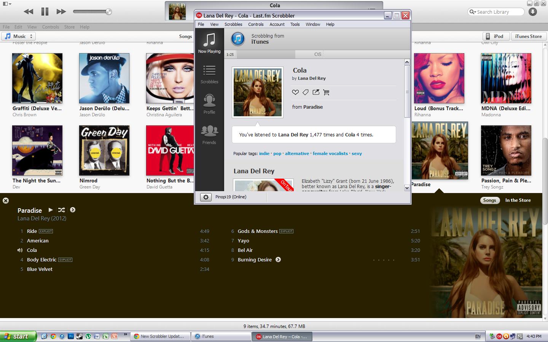Switch to iTunes taskbar button

[x=221, y=336]
